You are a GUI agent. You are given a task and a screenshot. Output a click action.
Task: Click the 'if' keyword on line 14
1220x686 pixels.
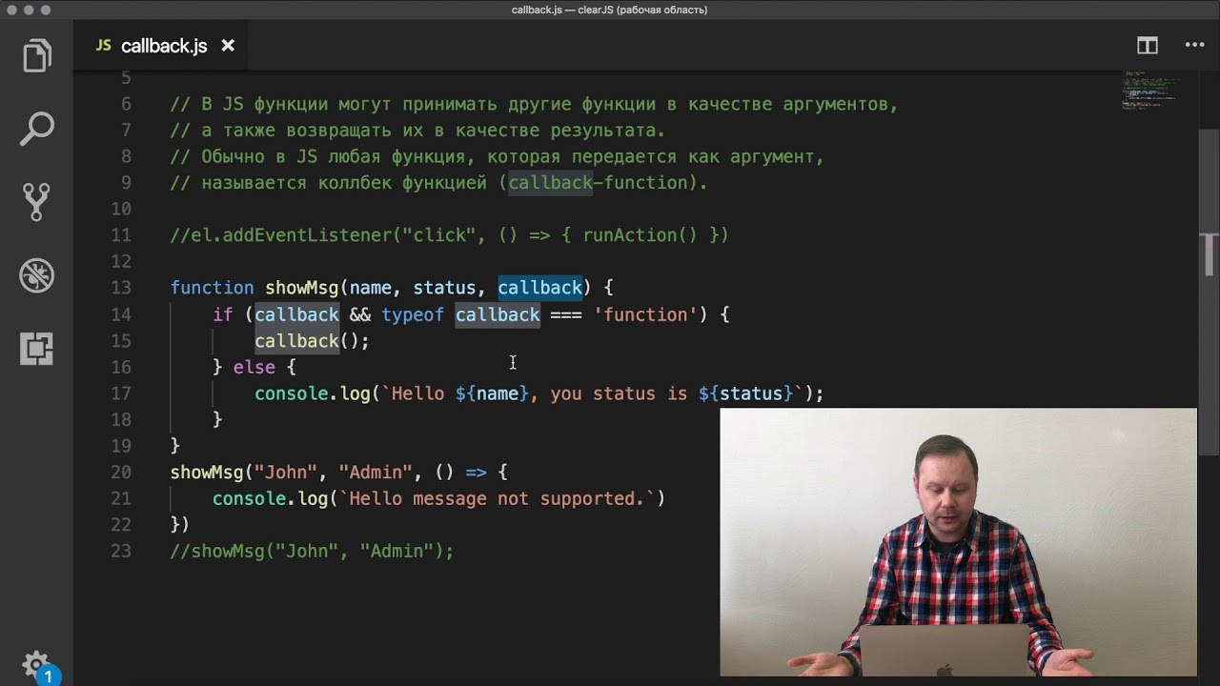(x=222, y=314)
